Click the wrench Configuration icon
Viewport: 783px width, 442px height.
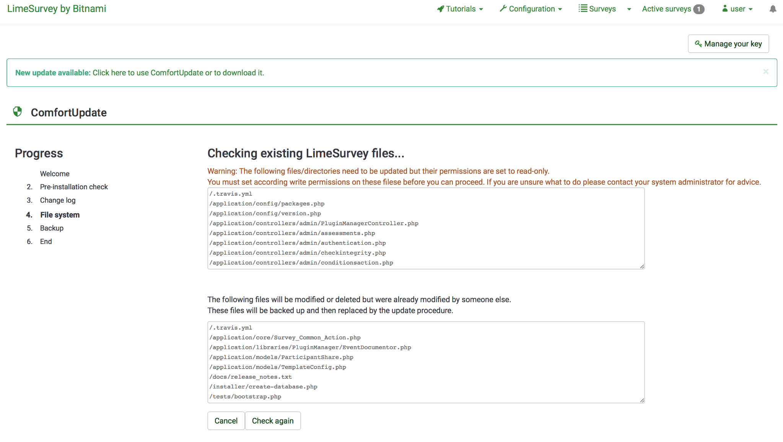click(503, 8)
